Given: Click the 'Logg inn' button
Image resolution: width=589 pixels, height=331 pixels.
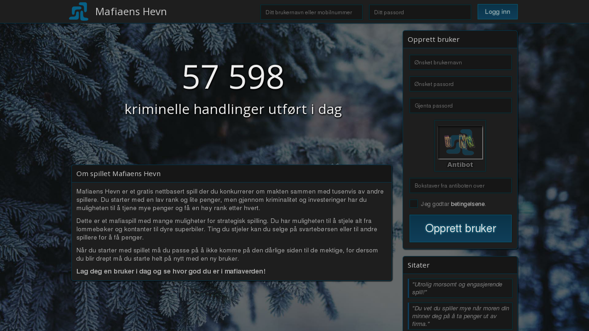Looking at the screenshot, I should [497, 12].
